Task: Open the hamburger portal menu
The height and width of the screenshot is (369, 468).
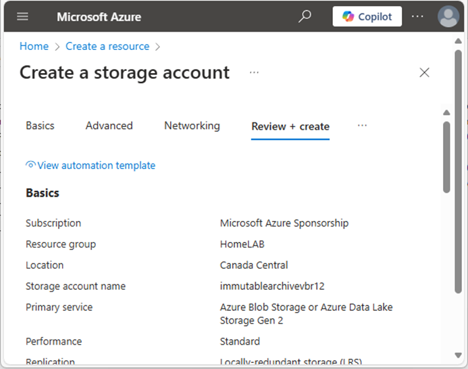Action: (x=23, y=16)
